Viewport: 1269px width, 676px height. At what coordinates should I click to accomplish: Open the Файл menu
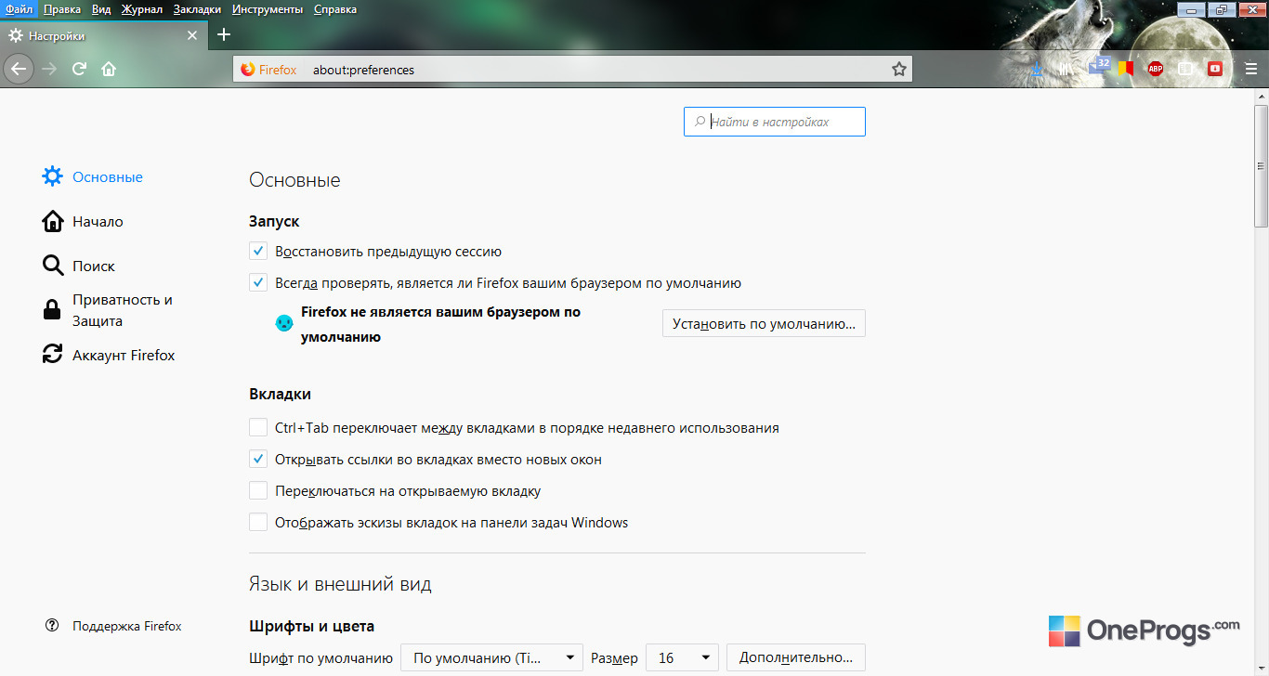(19, 8)
